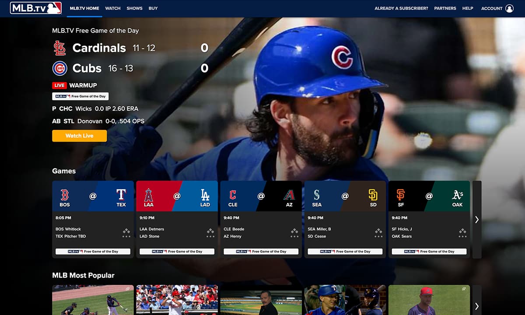525x315 pixels.
Task: Click the MLB.tv logo in the top left
Action: [35, 8]
